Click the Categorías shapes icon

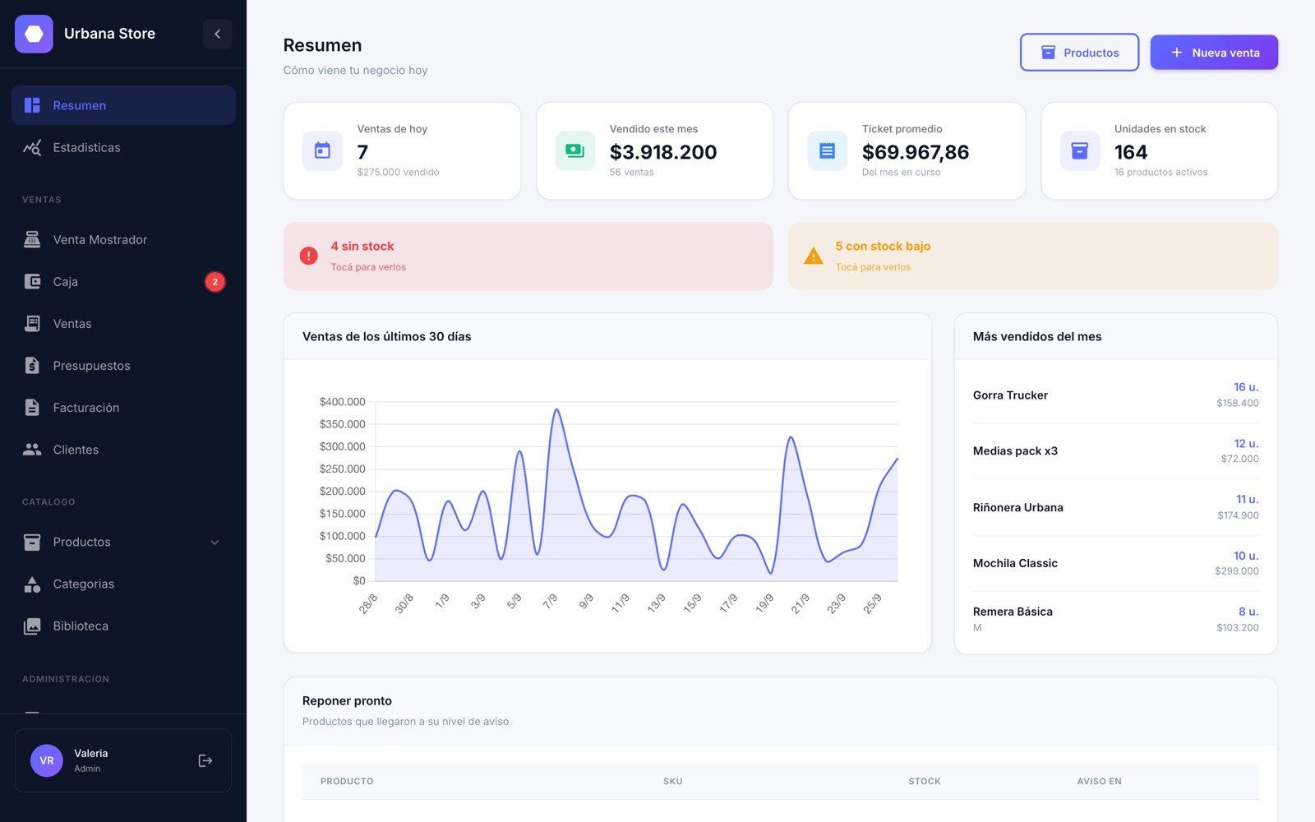32,584
